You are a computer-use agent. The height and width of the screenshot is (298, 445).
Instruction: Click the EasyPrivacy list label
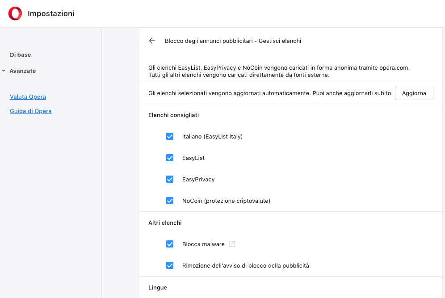click(x=198, y=179)
